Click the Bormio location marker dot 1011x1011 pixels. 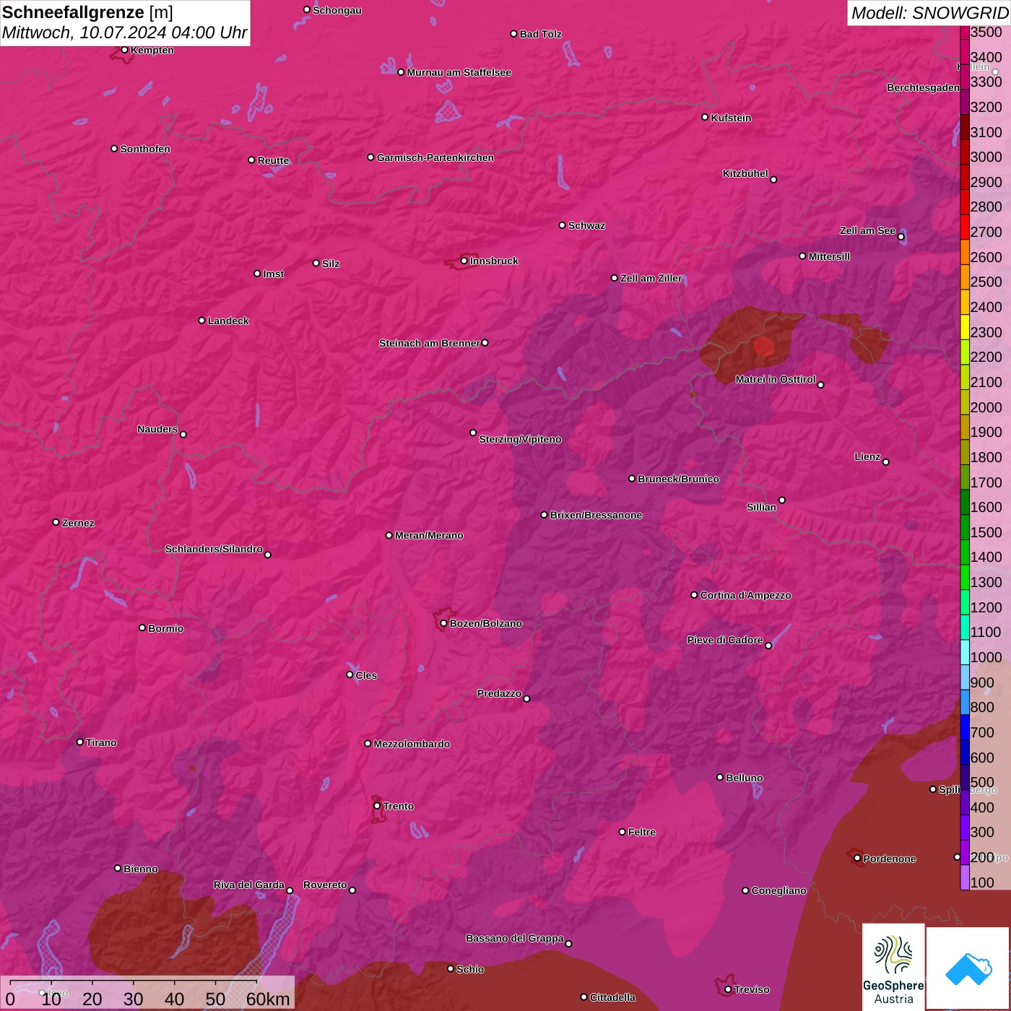[142, 628]
